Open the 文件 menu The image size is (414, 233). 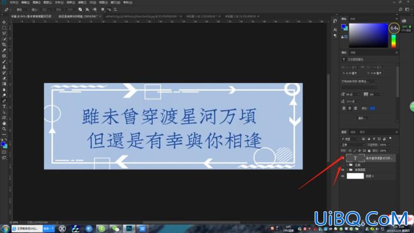pyautogui.click(x=14, y=2)
